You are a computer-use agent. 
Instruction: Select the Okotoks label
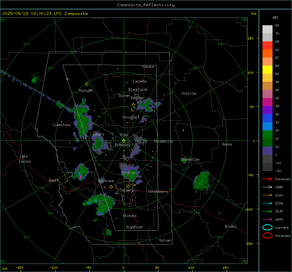(x=130, y=216)
